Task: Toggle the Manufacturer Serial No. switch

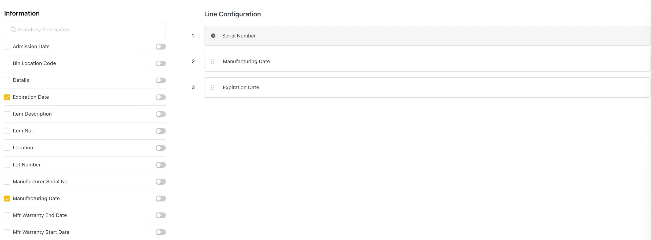Action: (x=160, y=182)
